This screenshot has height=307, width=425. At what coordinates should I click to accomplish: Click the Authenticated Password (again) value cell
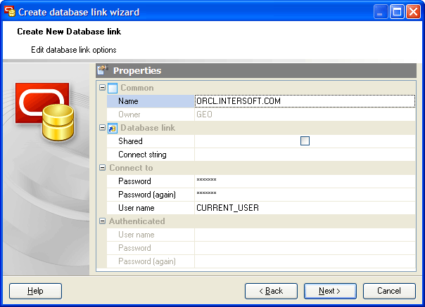point(305,261)
